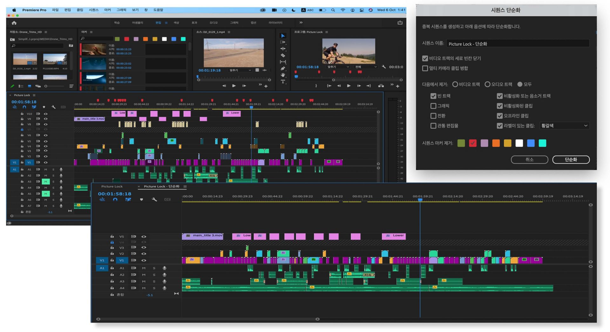Select the red sequence marker swatch
The width and height of the screenshot is (610, 332).
click(472, 143)
